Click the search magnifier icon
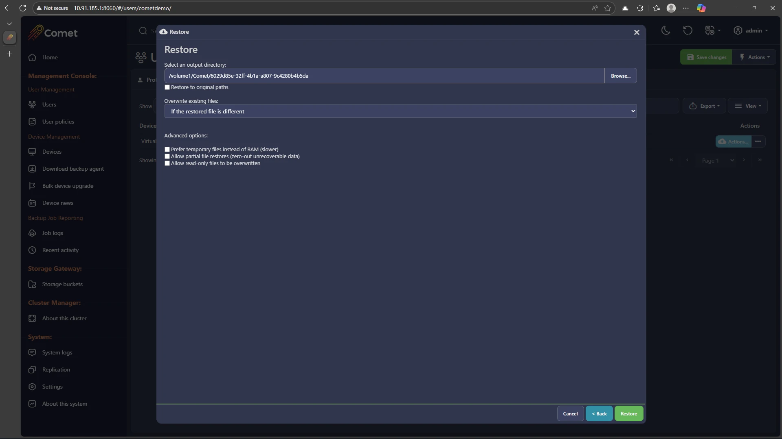The image size is (782, 439). 143,31
